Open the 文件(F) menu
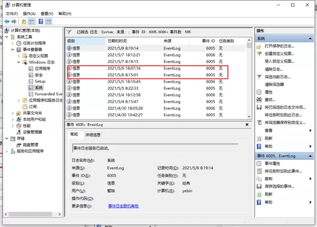The width and height of the screenshot is (317, 227). pos(12,14)
